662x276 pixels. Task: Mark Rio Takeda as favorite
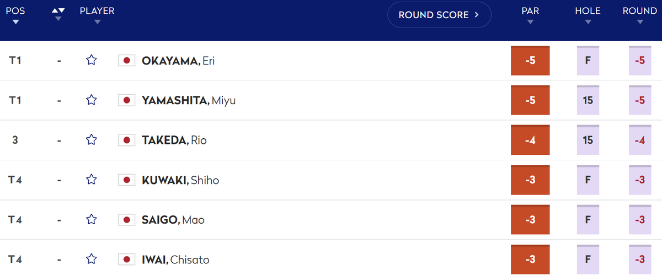coord(92,140)
